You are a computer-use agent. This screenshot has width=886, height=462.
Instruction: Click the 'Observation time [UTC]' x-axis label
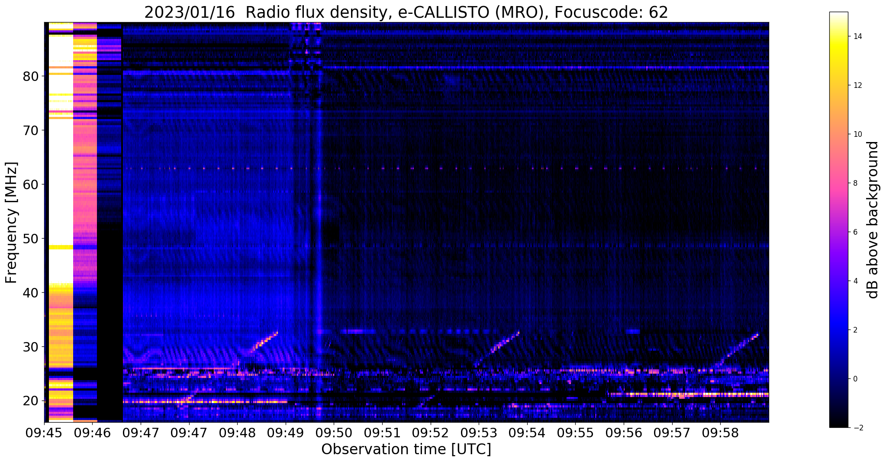[x=406, y=449]
